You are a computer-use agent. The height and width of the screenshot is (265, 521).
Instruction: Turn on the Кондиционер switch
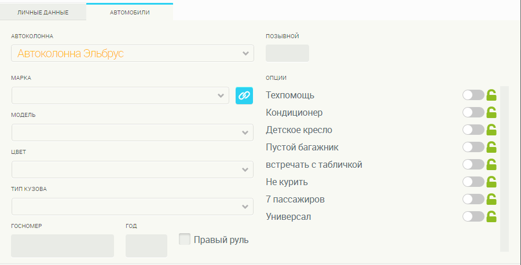(473, 112)
